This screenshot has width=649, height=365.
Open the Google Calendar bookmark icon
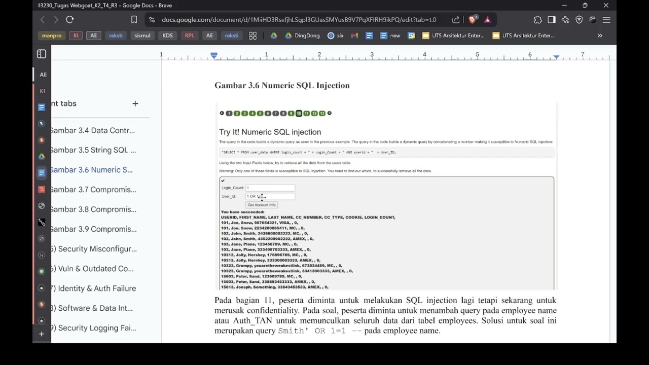(411, 35)
